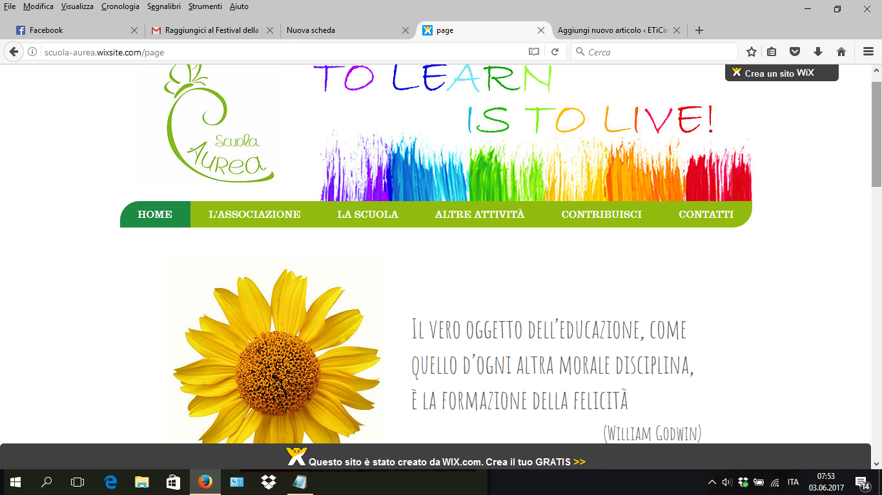Switch to the Raggiungici al Festival Gmail tab
The image size is (882, 495).
pos(211,30)
